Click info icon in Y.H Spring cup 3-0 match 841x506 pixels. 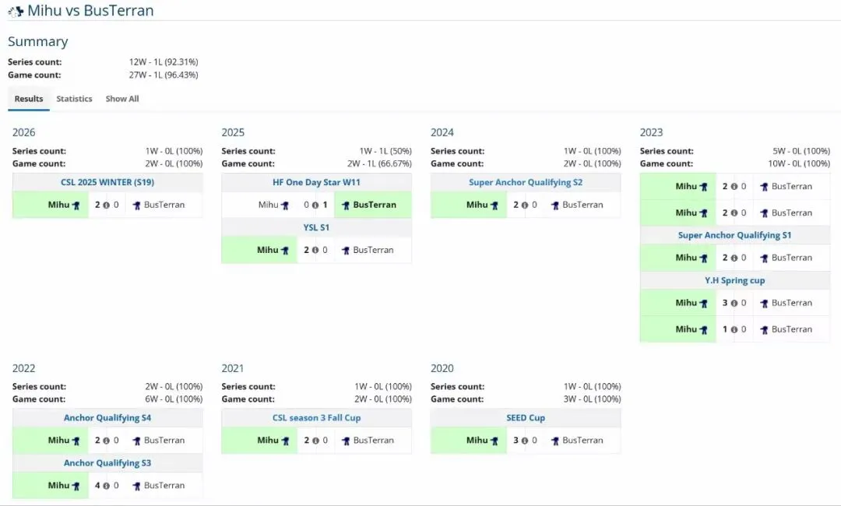[734, 304]
